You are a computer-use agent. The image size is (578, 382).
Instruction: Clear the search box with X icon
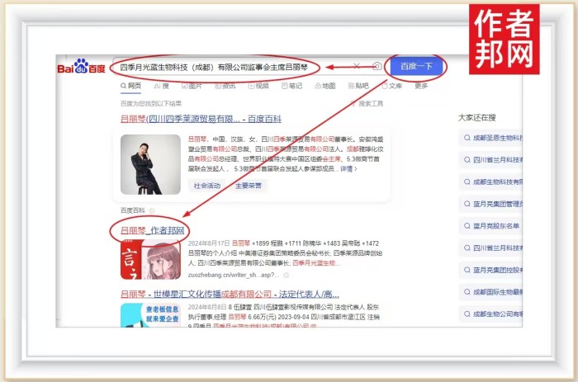click(x=357, y=66)
